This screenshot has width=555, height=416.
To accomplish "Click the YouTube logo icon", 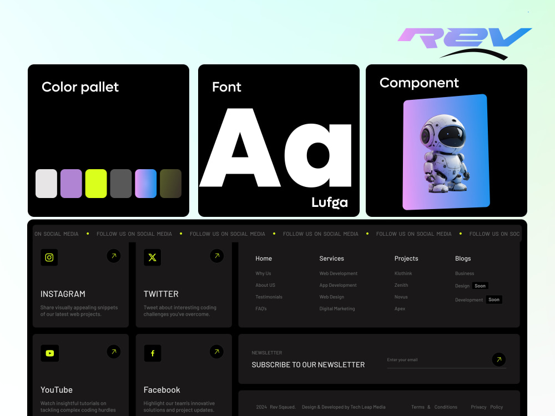I will (x=49, y=353).
